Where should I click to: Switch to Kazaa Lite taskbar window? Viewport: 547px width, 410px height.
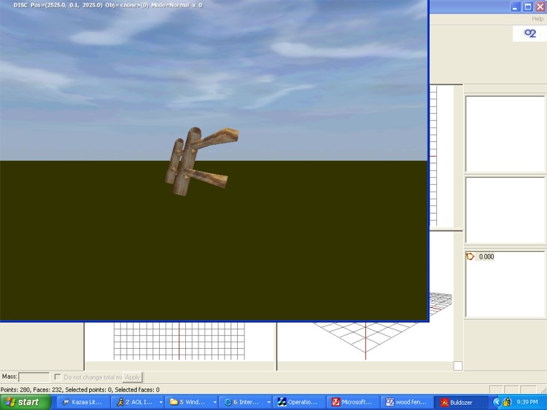tap(82, 402)
